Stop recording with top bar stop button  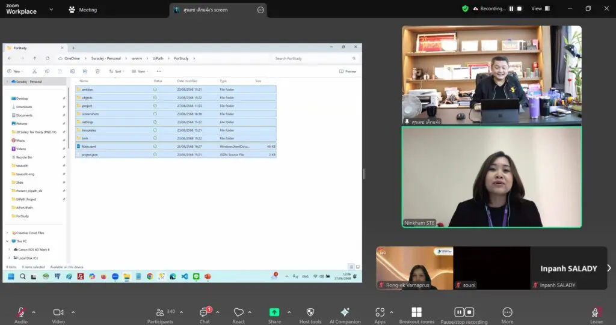click(x=519, y=8)
